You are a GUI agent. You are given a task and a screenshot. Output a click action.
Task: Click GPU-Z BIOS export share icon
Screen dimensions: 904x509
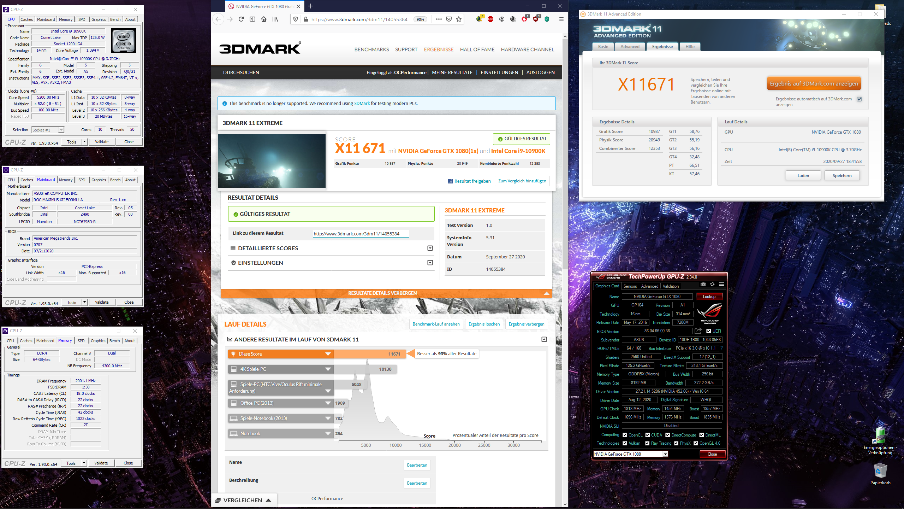[x=698, y=331]
